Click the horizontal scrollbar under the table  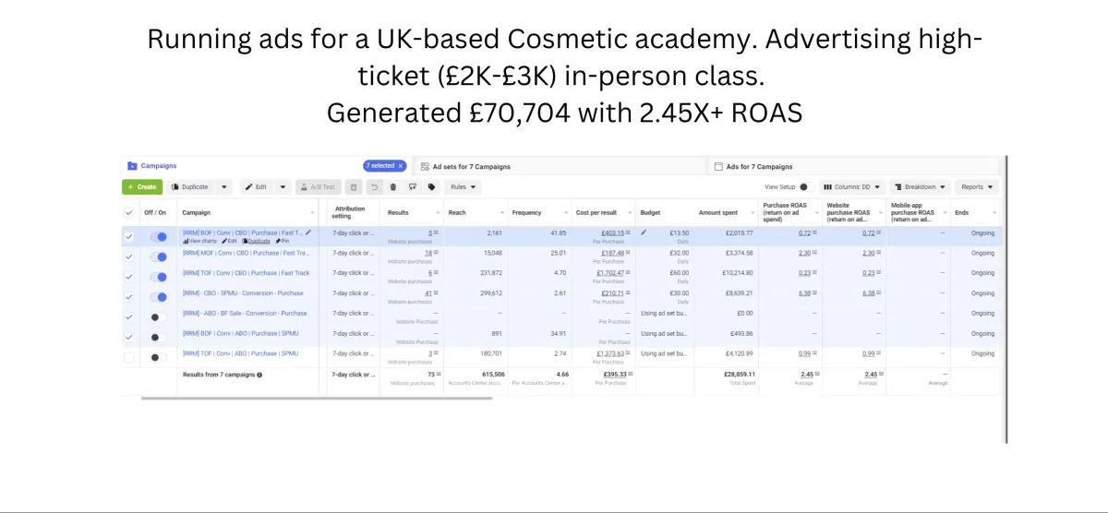pos(317,399)
